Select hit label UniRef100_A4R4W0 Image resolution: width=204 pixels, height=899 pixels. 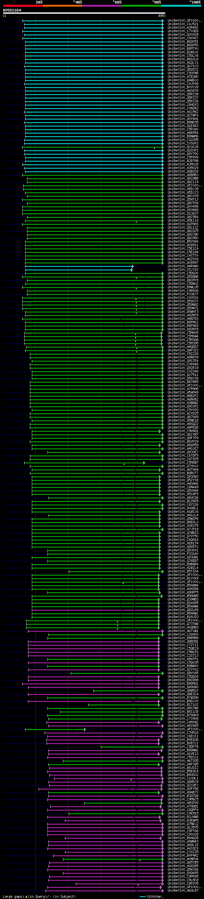[x=183, y=266]
